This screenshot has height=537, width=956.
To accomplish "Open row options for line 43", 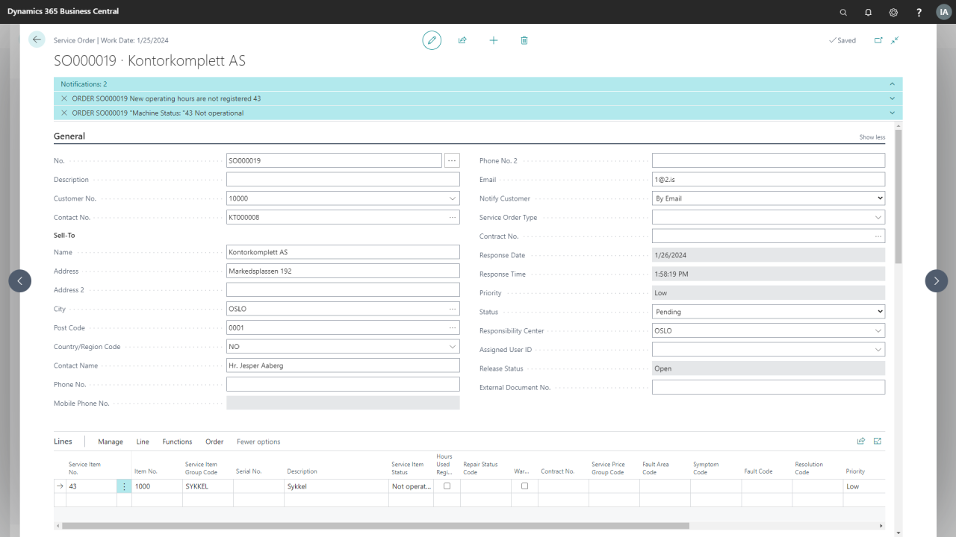I will 124,486.
